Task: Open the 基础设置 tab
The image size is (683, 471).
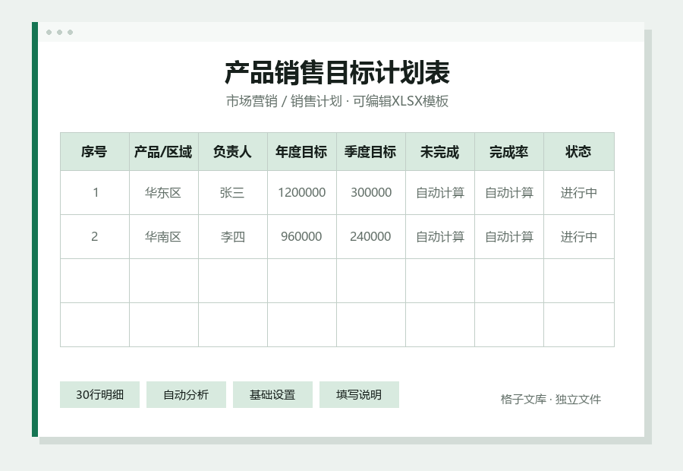Action: pyautogui.click(x=272, y=395)
